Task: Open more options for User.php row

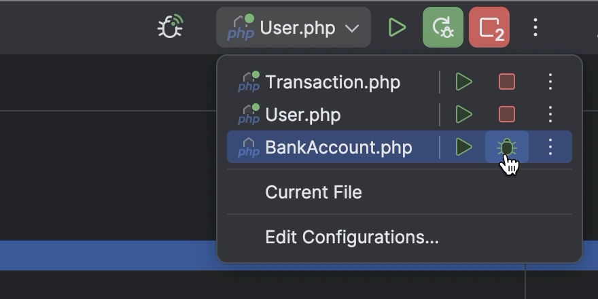Action: [550, 114]
